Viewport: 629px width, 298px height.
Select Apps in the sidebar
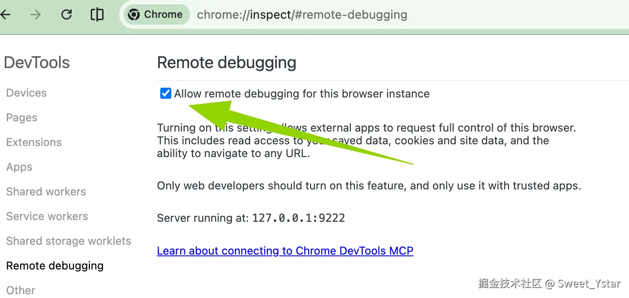tap(19, 167)
